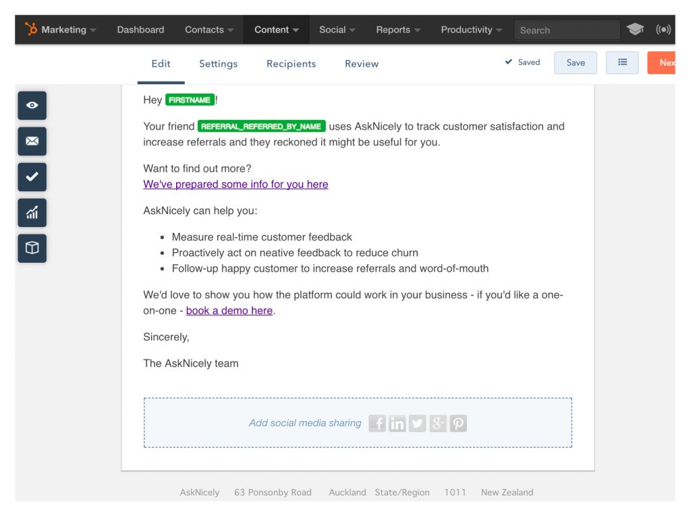Image resolution: width=691 pixels, height=514 pixels.
Task: Add LinkedIn social sharing icon
Action: coord(397,423)
